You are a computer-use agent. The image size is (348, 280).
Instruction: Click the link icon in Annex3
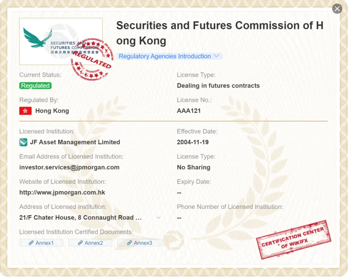click(x=129, y=243)
